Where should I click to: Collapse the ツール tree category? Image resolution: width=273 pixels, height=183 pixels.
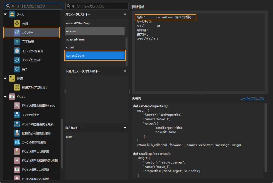(x=5, y=14)
